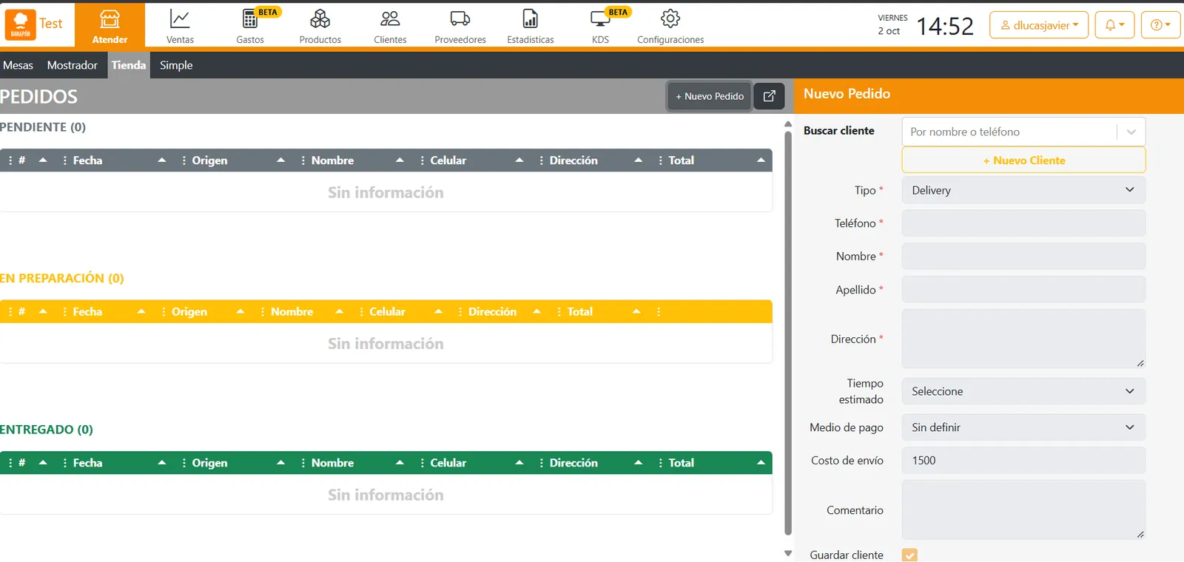1184x562 pixels.
Task: Switch to the Mostrador tab
Action: coord(73,65)
